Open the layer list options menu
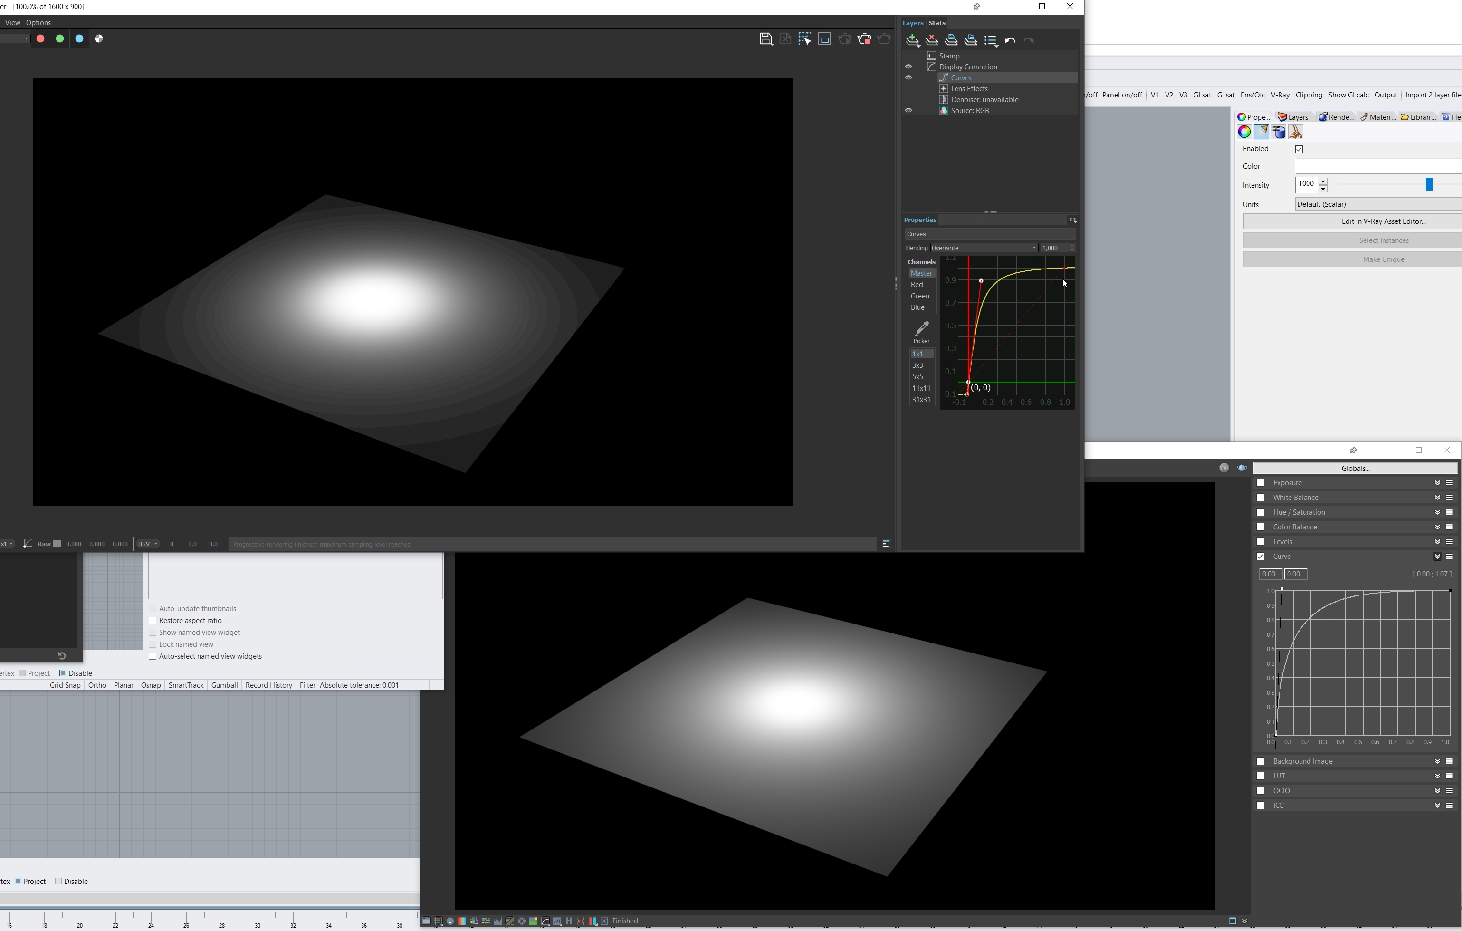The image size is (1462, 931). tap(991, 41)
